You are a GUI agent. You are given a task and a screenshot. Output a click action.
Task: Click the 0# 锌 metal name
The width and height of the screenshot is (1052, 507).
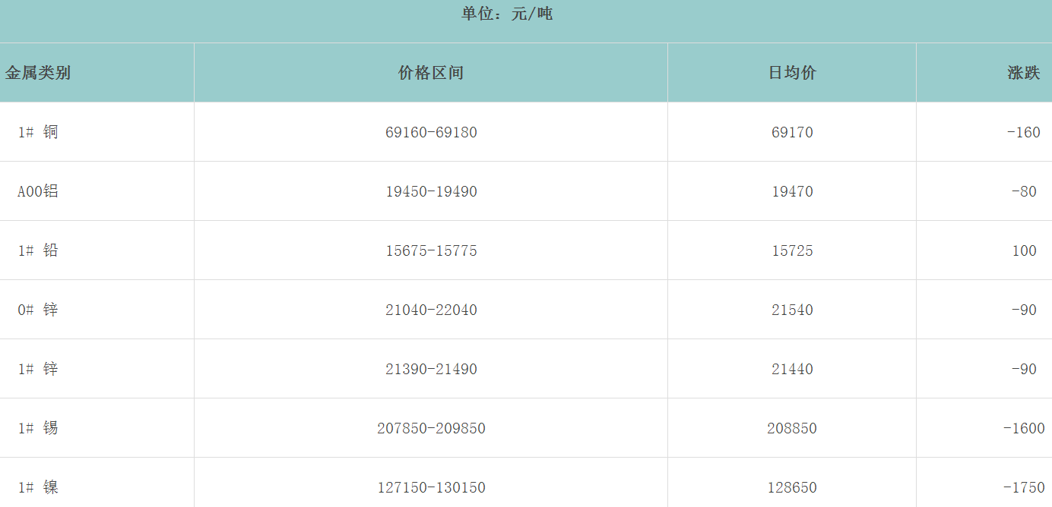pos(38,310)
